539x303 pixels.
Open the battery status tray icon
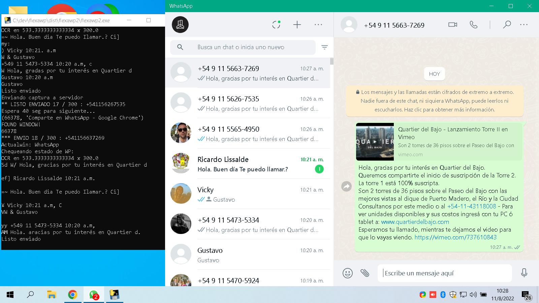click(x=483, y=295)
